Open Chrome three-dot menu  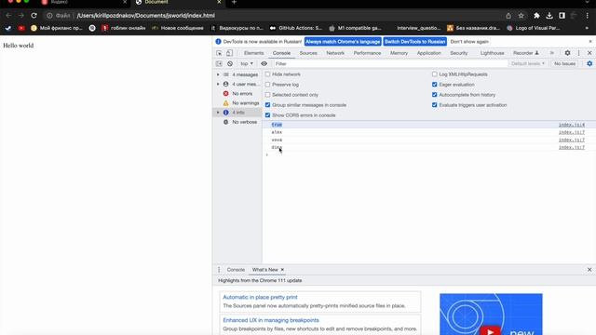[588, 16]
